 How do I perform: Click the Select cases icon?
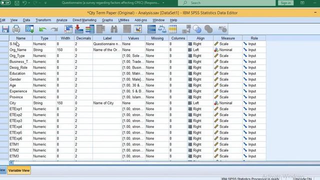tap(172, 29)
